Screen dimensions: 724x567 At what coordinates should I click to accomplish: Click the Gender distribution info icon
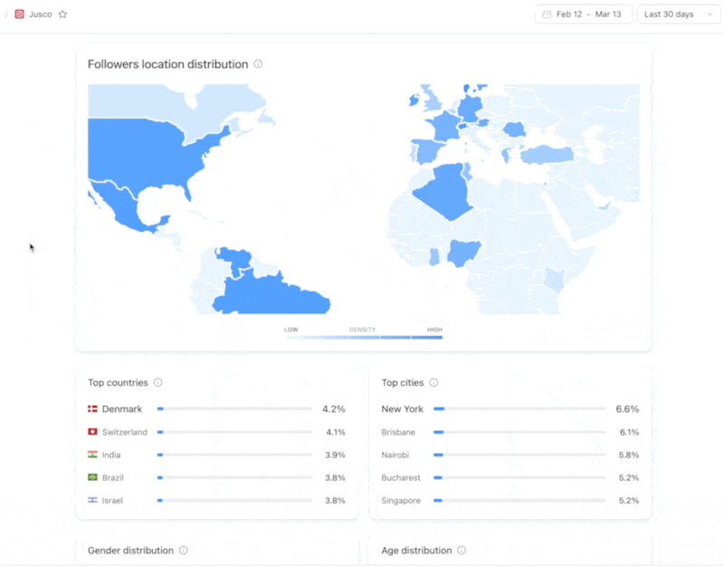183,551
